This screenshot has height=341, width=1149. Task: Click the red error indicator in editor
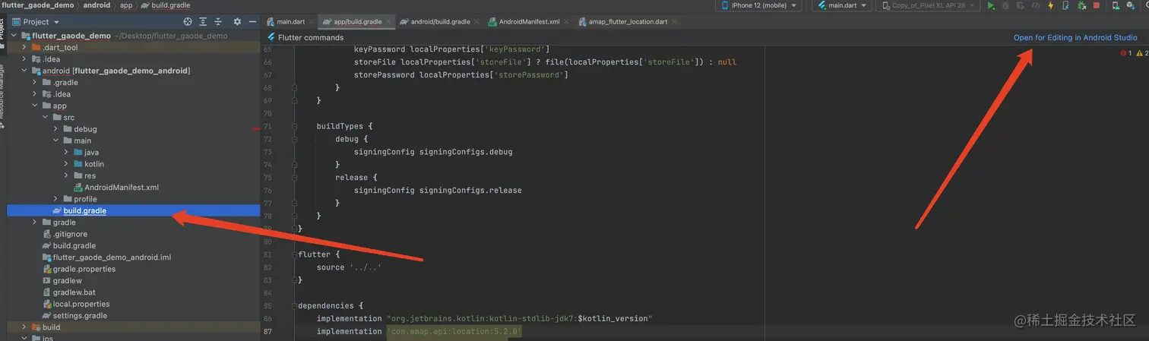[x=1125, y=53]
